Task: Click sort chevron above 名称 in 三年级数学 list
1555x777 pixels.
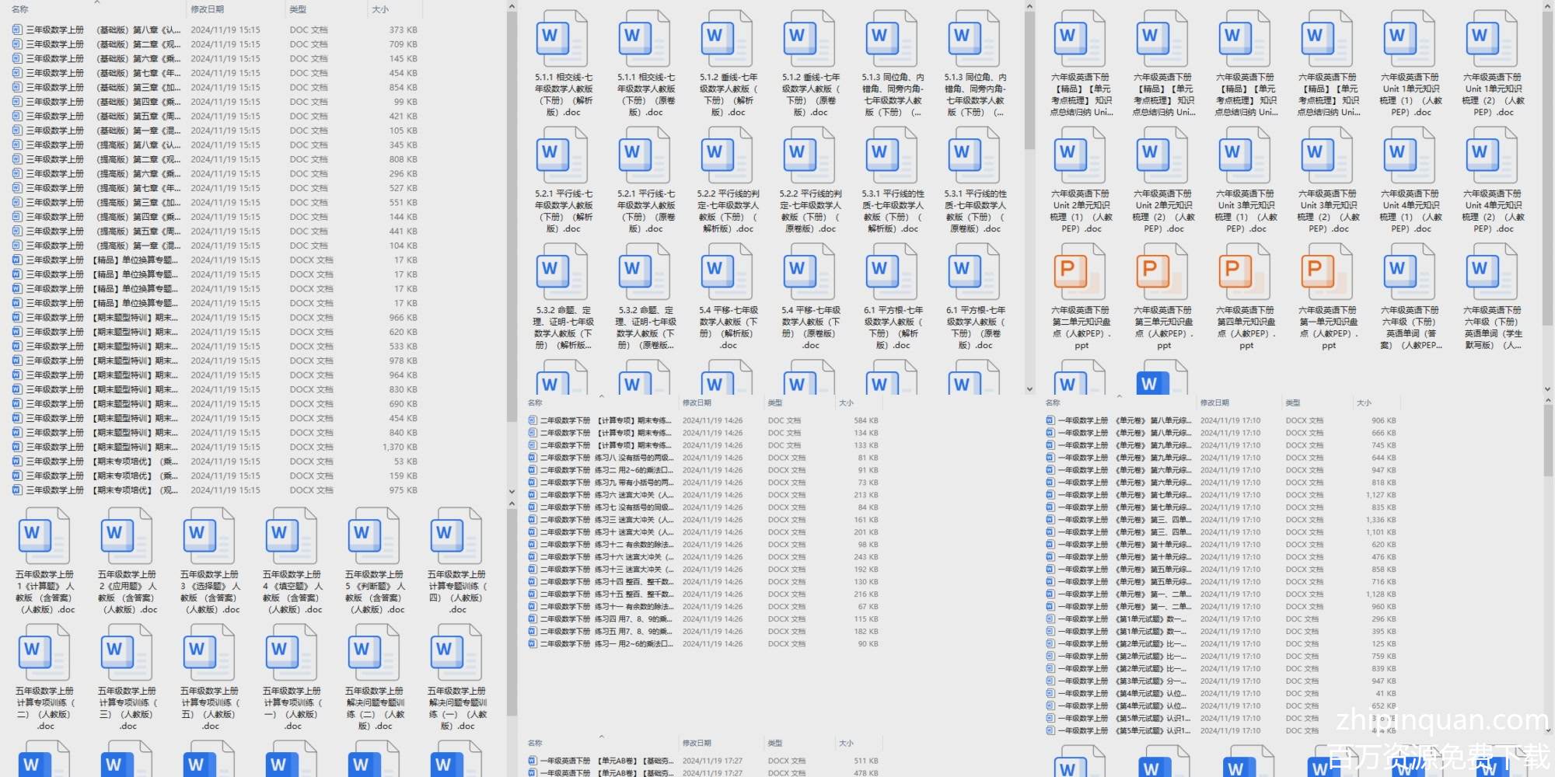Action: (x=97, y=2)
